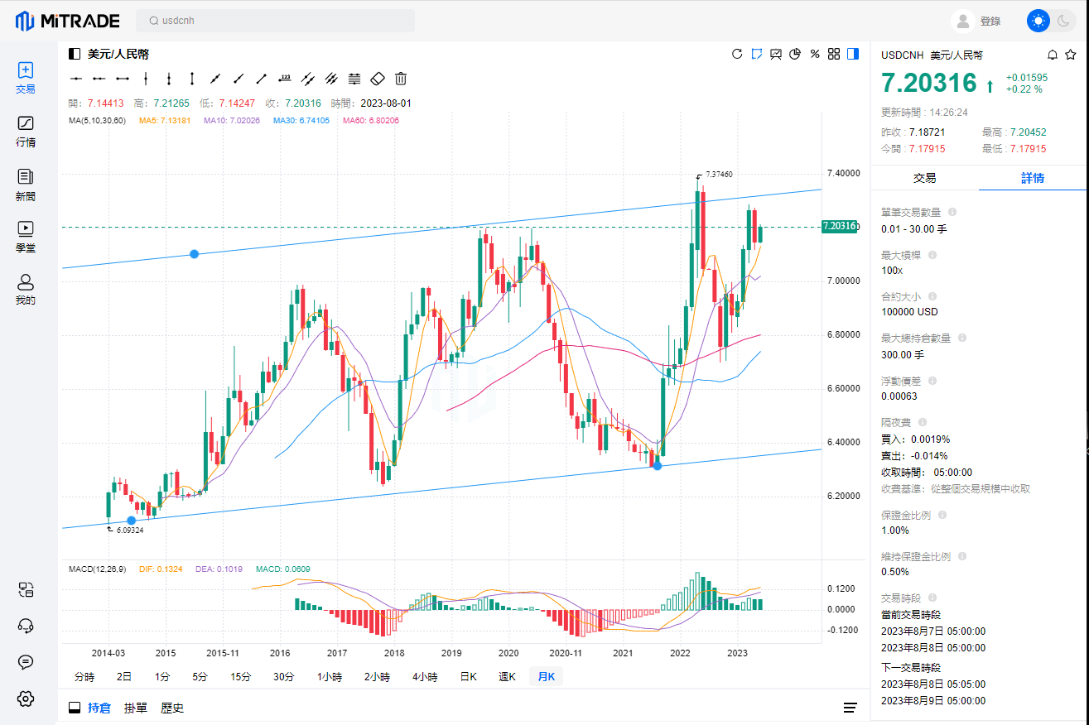Screen dimensions: 1089x725
Task: Select the eraser drawing tool
Action: click(377, 79)
